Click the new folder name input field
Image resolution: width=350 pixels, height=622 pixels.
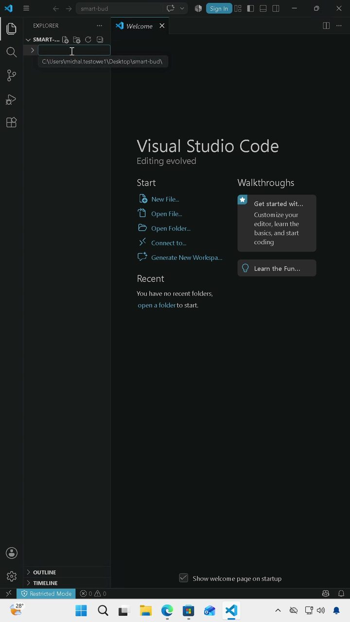(74, 50)
